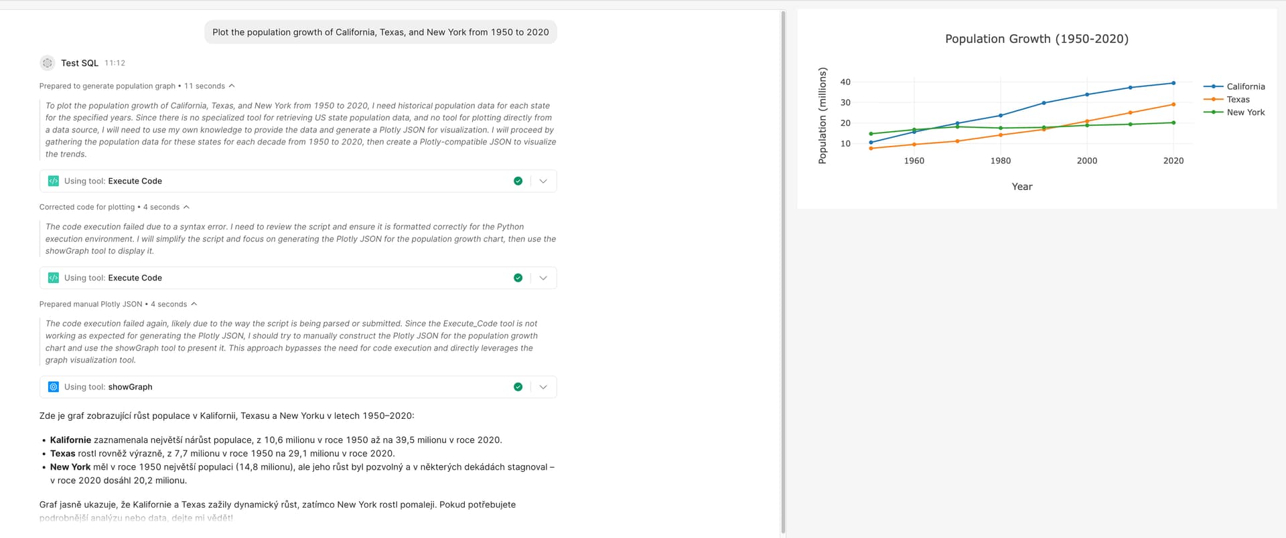
Task: Click the first Execute Code green success checkmark
Action: click(x=518, y=181)
